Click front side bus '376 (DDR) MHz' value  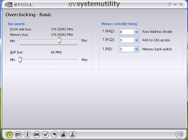[62, 29]
